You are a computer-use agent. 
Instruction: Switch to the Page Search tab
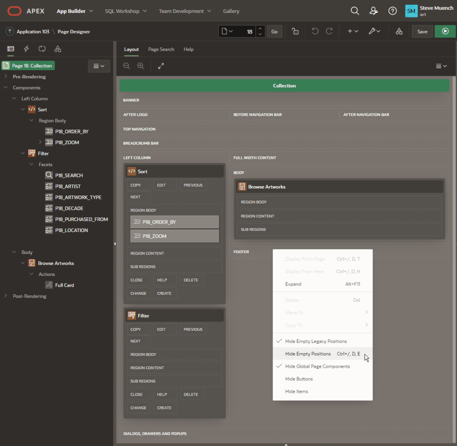coord(161,49)
